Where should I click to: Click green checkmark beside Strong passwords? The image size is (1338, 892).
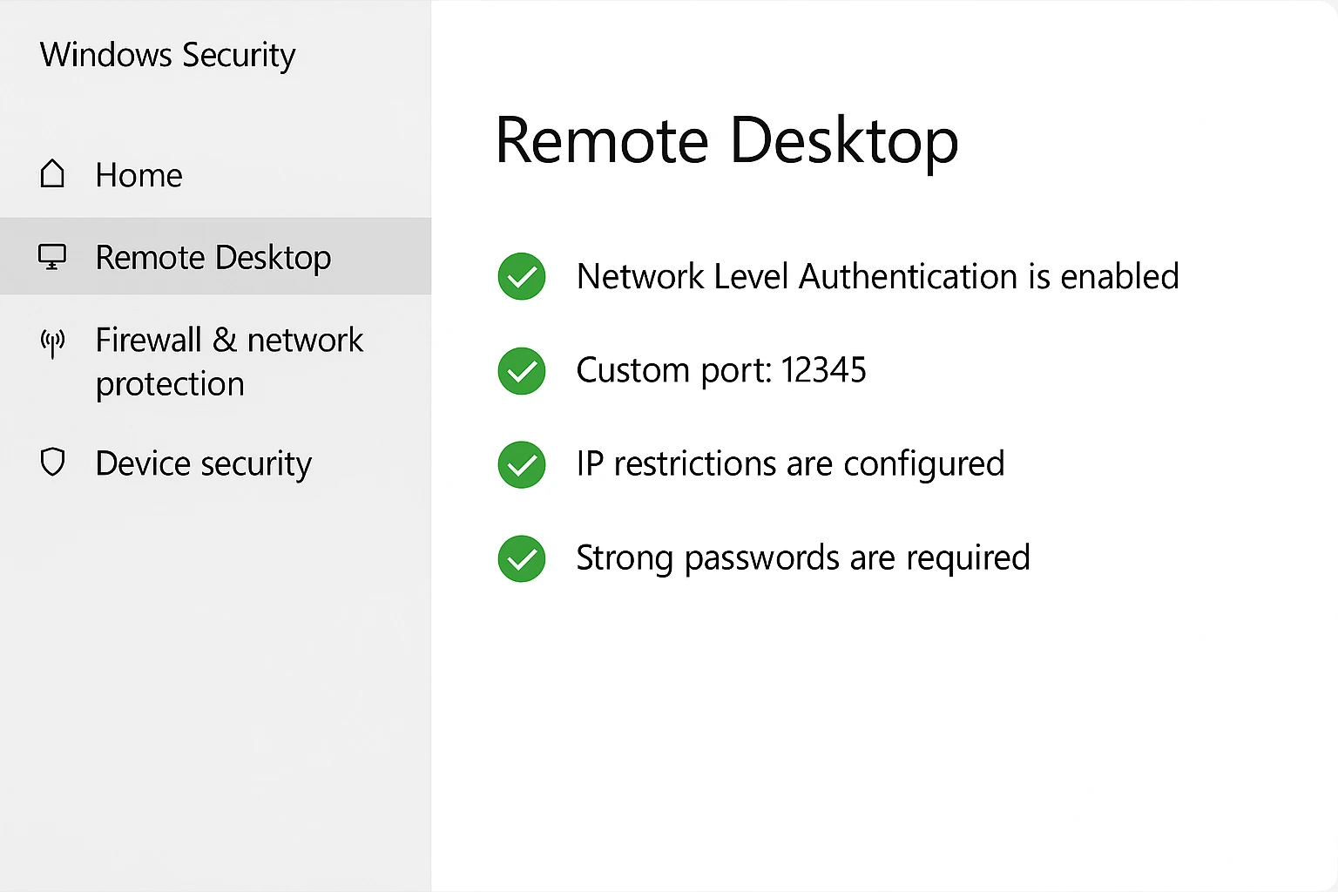[x=522, y=558]
